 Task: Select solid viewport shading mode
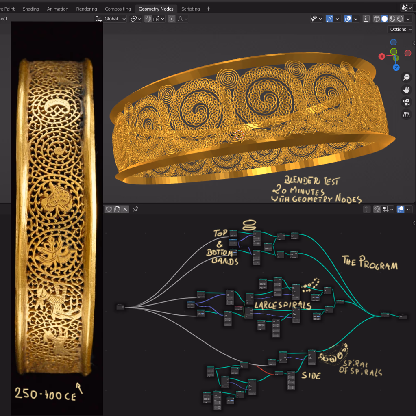point(384,19)
